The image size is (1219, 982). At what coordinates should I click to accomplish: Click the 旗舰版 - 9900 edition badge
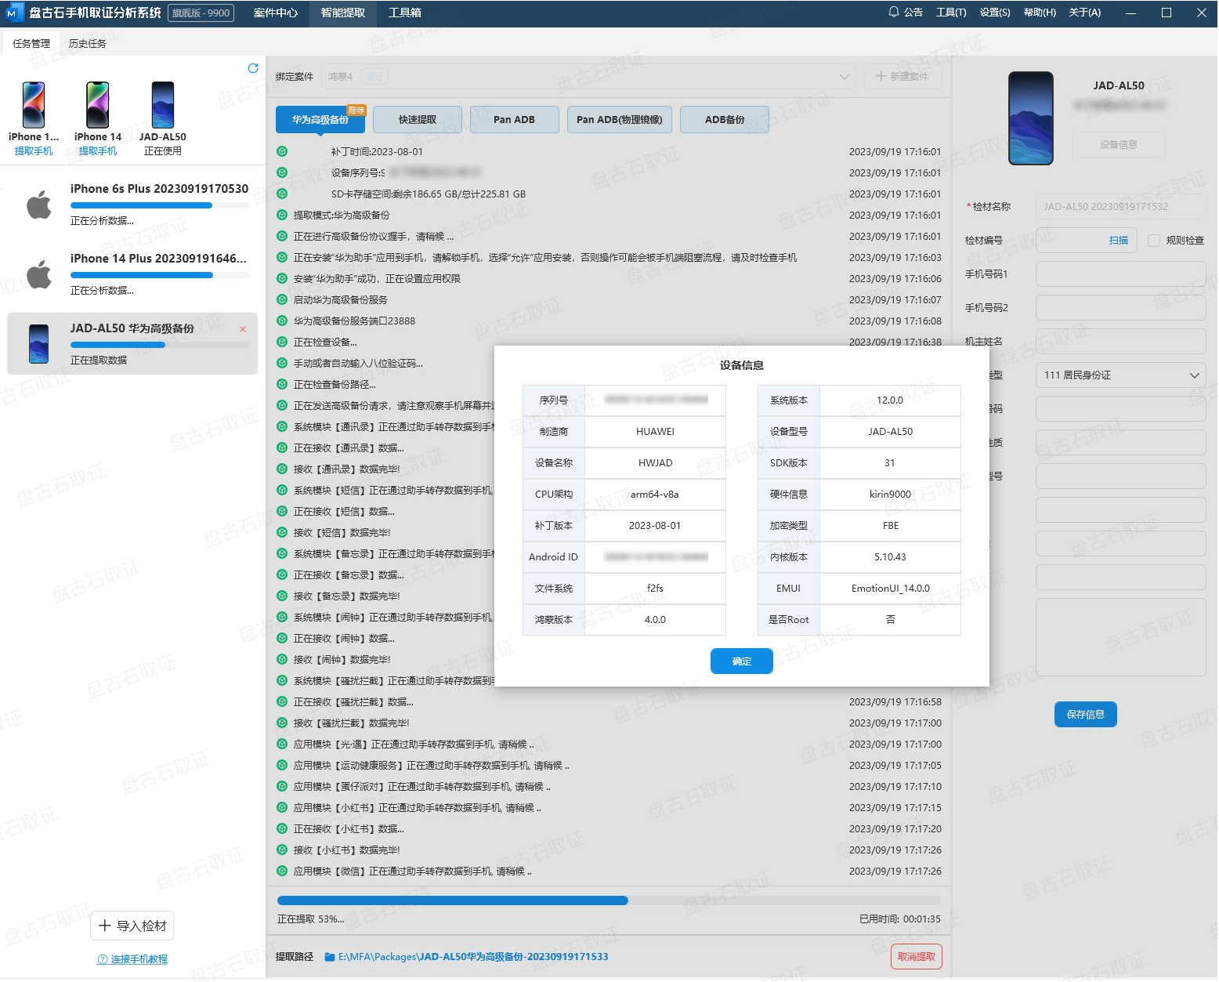[201, 13]
